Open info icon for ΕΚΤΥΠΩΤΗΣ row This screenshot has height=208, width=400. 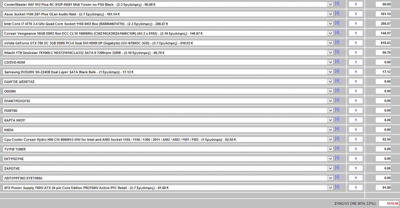(337, 158)
